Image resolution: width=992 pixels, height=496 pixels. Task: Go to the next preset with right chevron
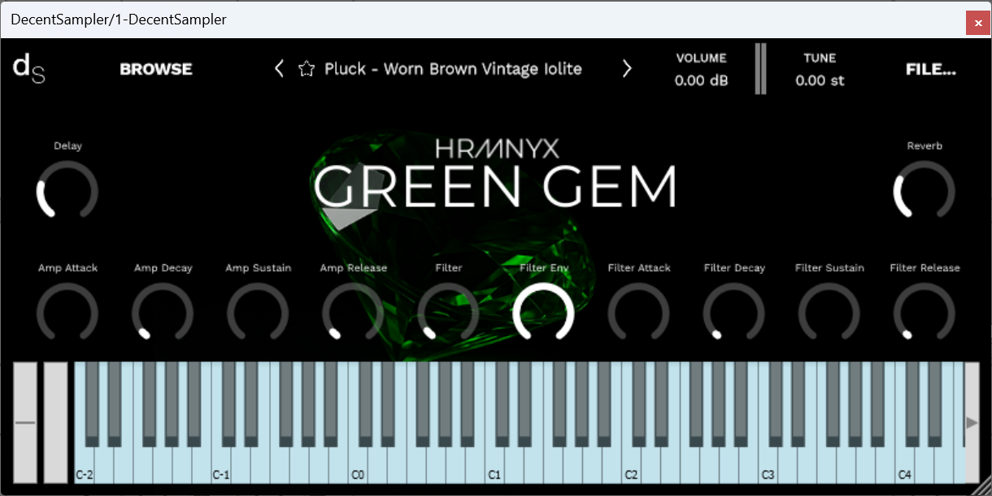coord(626,69)
